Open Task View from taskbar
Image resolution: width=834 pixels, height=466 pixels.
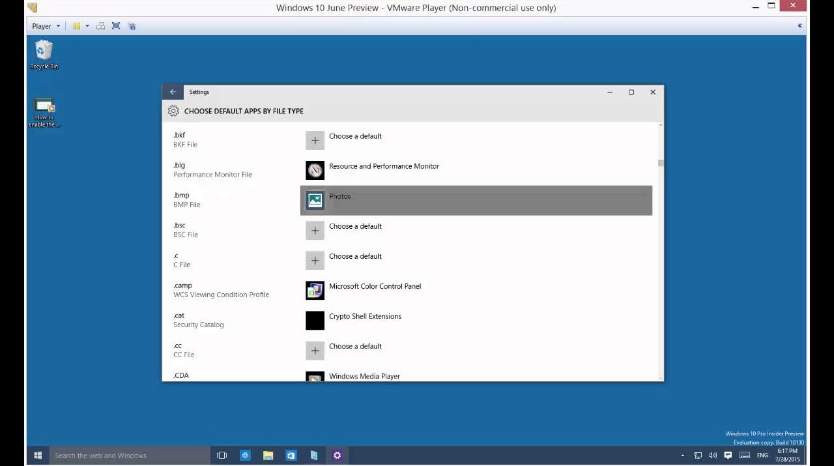(x=222, y=456)
